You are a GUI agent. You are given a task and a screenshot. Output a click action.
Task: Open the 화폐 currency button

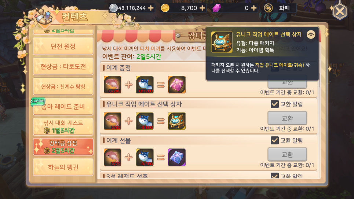(x=280, y=8)
